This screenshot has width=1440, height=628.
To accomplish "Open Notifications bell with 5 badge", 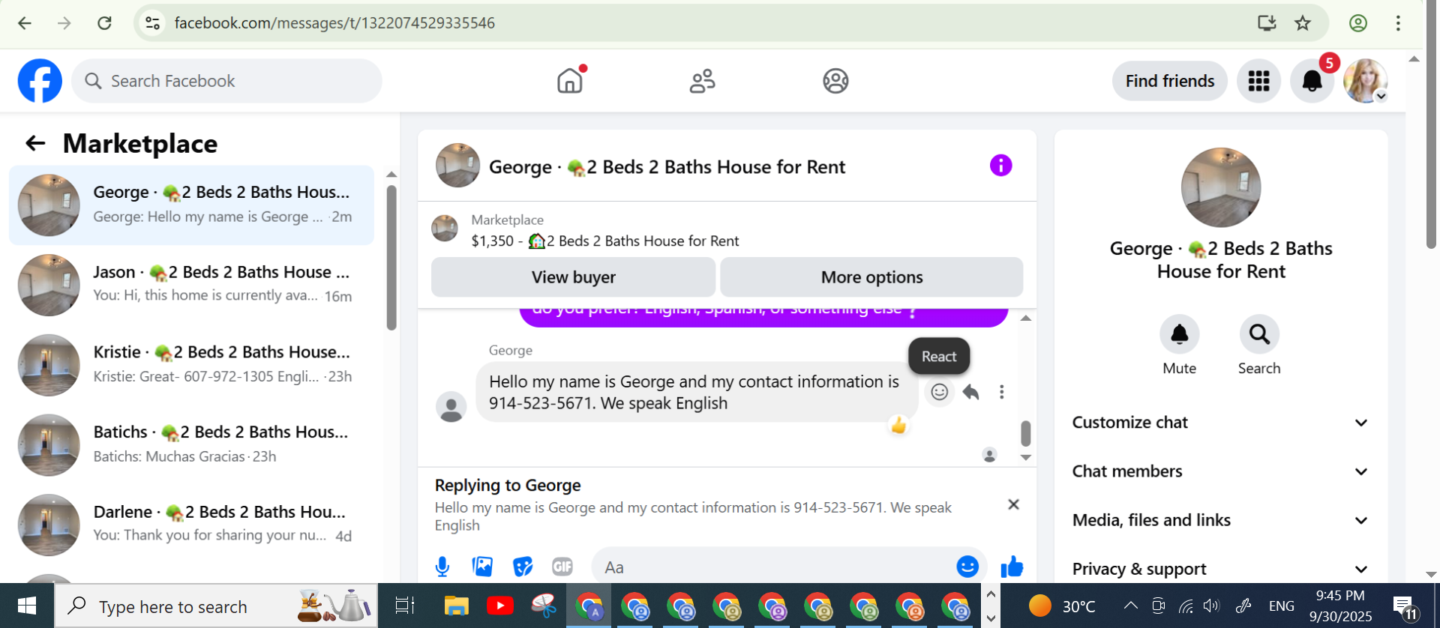I will (x=1312, y=81).
